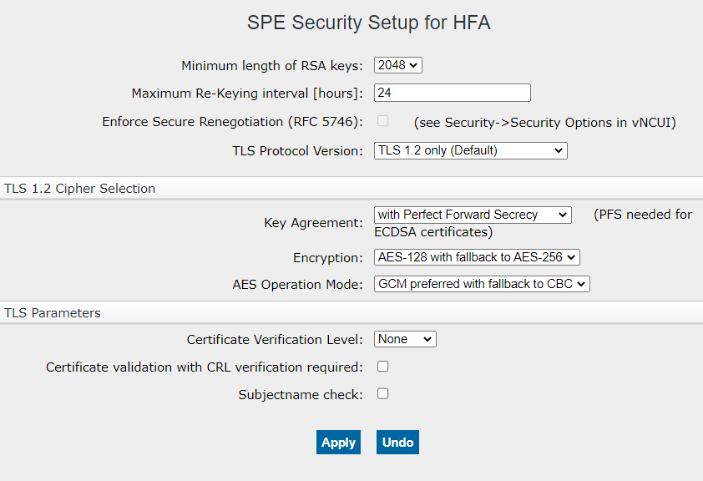Click the Apply button
This screenshot has height=481, width=703.
(338, 443)
